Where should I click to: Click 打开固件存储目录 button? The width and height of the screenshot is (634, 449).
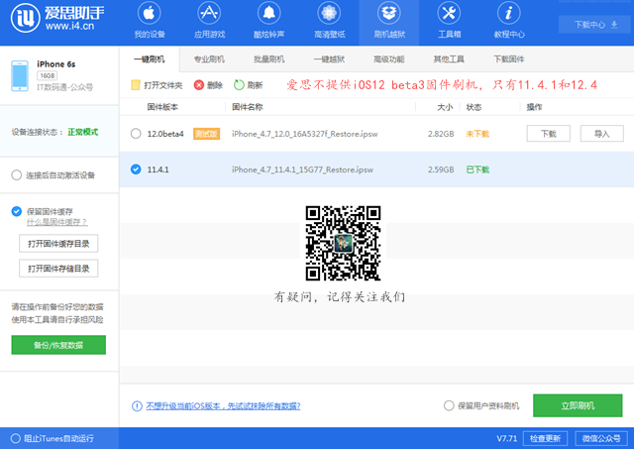pyautogui.click(x=58, y=269)
